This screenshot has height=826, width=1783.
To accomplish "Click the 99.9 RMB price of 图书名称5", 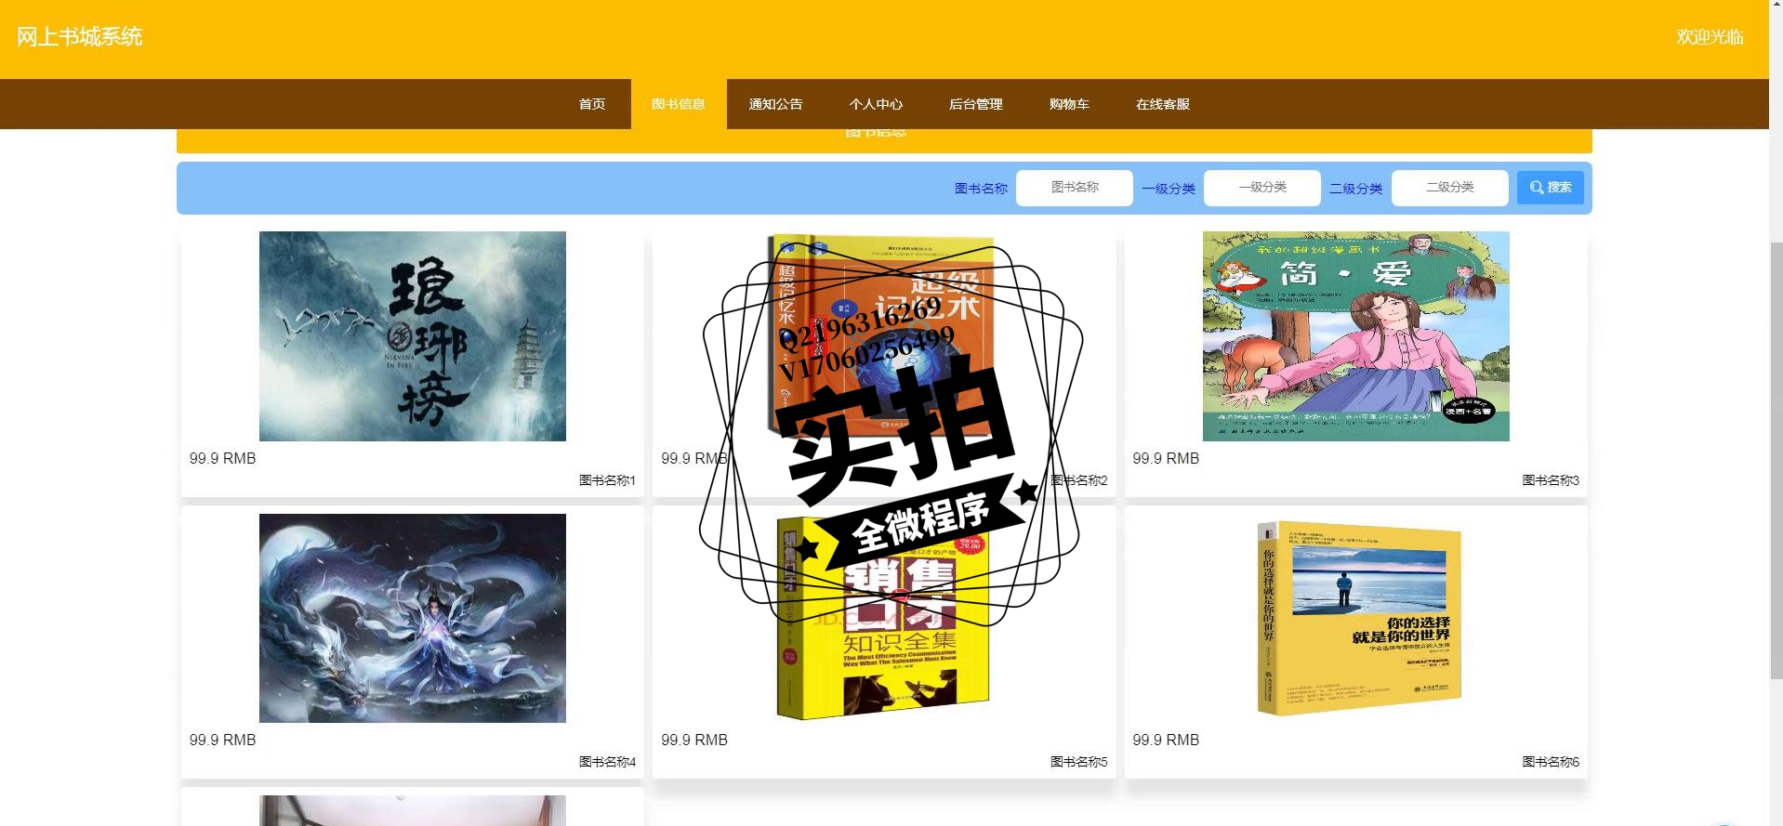I will 694,740.
